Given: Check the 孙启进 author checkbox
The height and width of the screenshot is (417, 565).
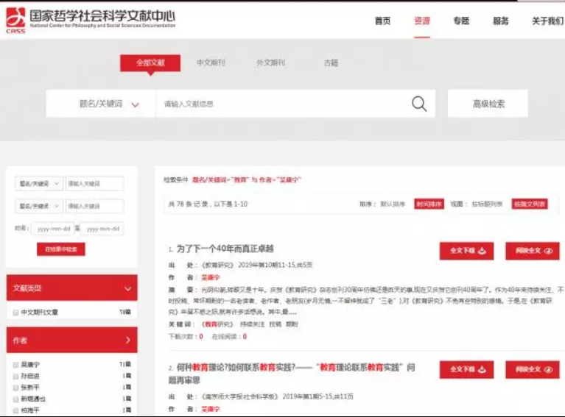Looking at the screenshot, I should (15, 377).
